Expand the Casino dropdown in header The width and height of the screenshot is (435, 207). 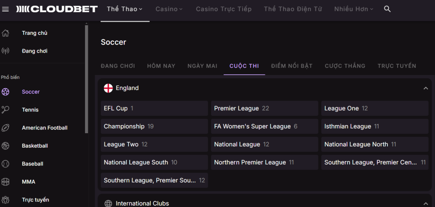click(169, 9)
